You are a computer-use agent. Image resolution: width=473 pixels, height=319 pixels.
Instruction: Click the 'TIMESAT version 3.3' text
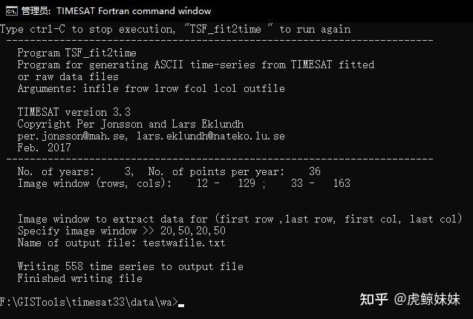coord(74,112)
